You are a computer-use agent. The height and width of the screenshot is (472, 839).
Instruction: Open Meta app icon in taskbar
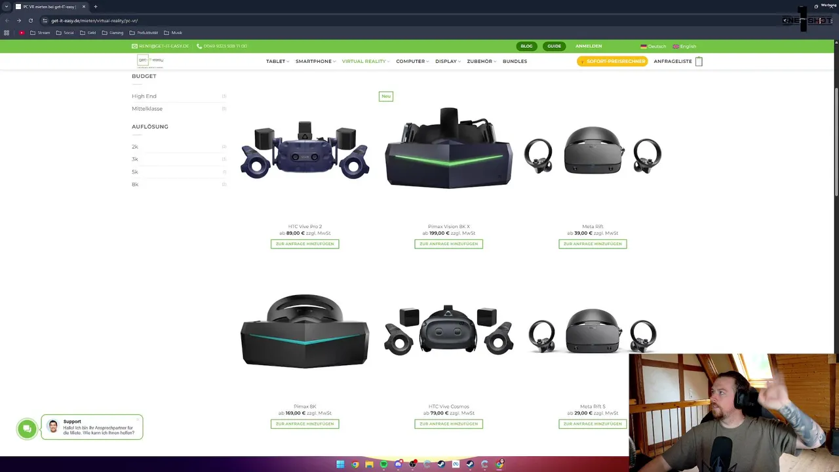(456, 464)
